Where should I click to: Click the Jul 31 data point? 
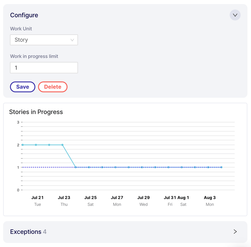(168, 167)
